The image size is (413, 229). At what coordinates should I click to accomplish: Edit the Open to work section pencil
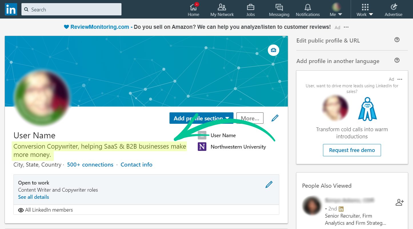pyautogui.click(x=269, y=185)
